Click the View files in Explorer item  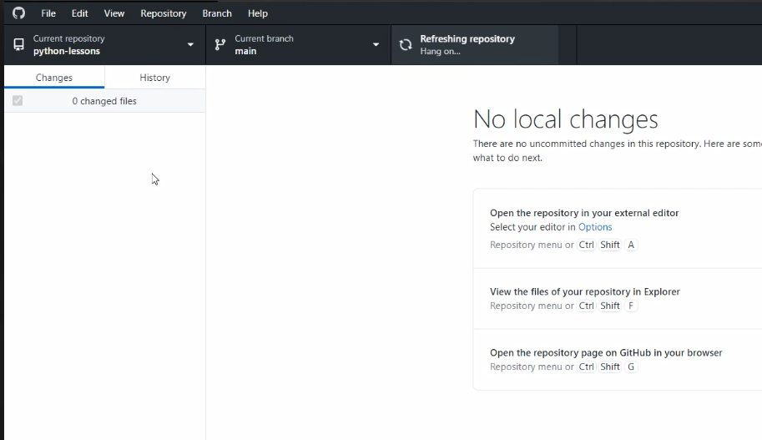[584, 292]
